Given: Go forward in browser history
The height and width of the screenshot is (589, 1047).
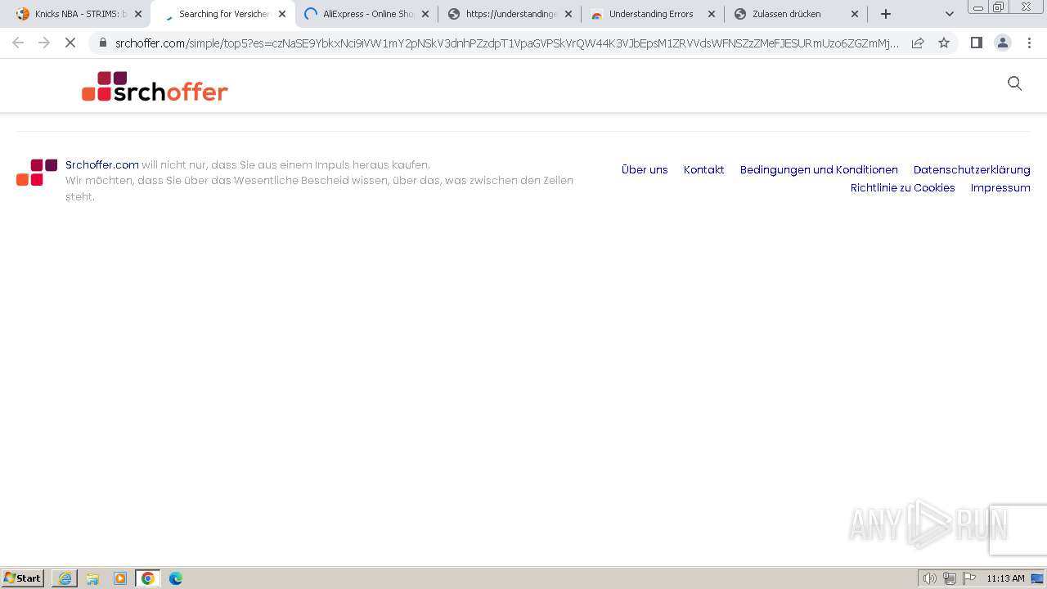Looking at the screenshot, I should click(x=44, y=43).
